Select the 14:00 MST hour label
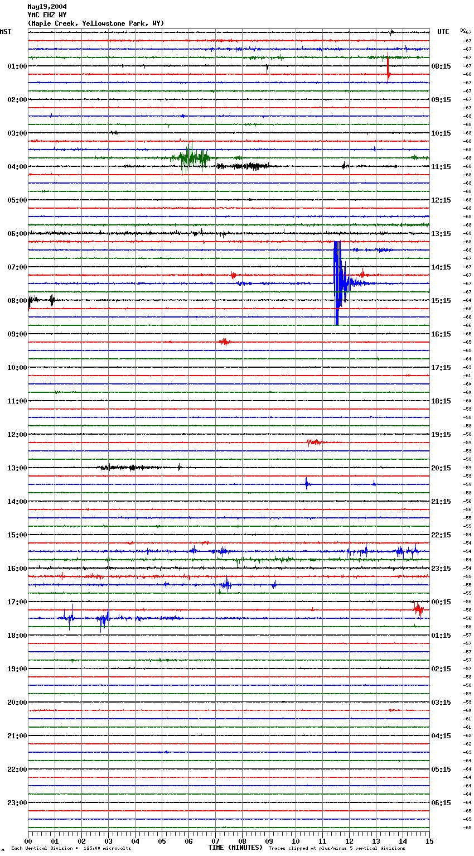This screenshot has height=856, width=474. pos(17,502)
